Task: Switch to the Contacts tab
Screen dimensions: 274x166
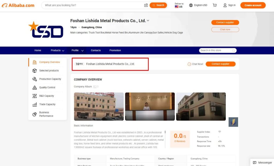Action: tap(96, 50)
